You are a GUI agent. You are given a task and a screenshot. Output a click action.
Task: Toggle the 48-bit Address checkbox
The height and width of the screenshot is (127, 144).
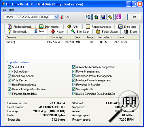point(10,71)
